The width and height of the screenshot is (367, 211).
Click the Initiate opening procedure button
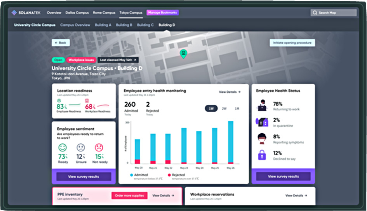[x=292, y=43]
